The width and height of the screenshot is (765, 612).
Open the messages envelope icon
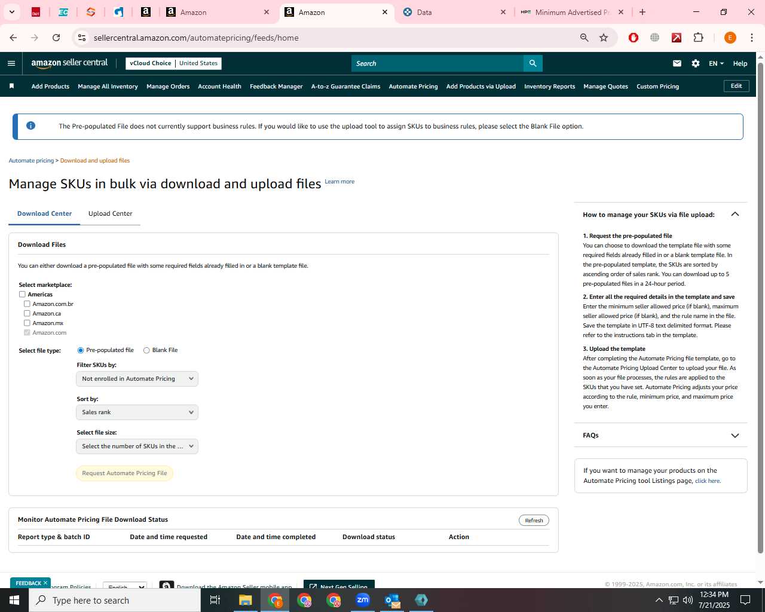[677, 63]
